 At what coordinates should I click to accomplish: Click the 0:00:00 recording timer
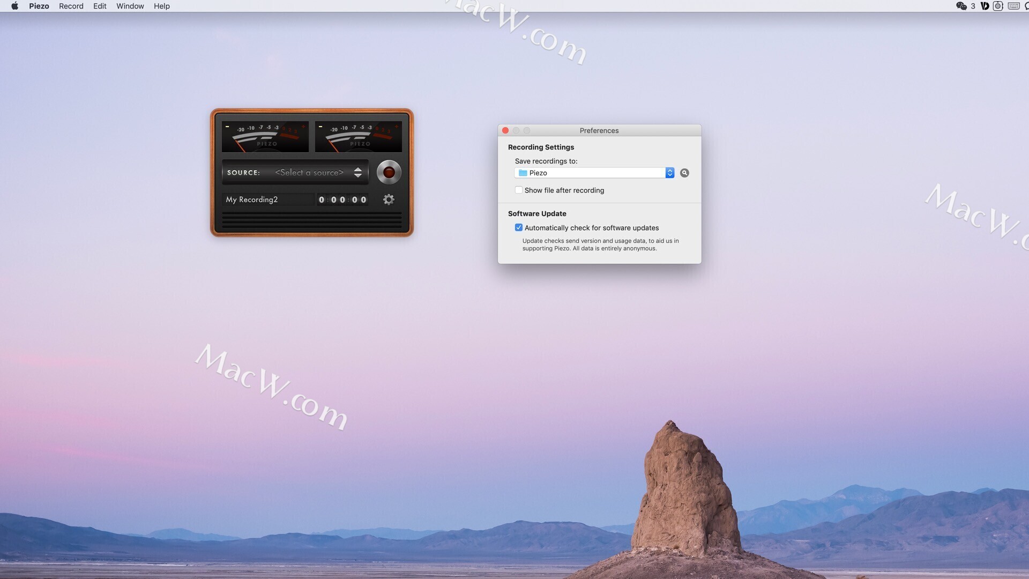[x=342, y=199]
